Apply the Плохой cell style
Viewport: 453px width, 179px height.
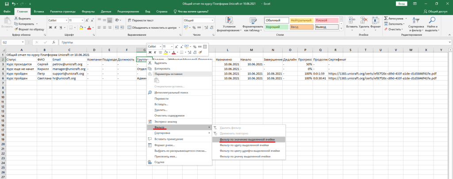click(x=326, y=20)
